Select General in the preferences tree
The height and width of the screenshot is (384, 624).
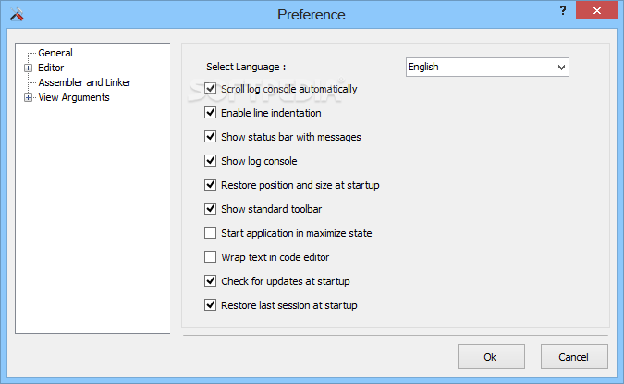[55, 53]
